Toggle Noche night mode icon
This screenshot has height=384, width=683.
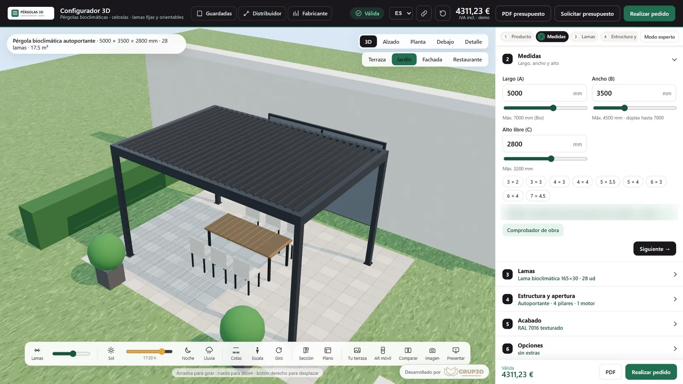click(188, 354)
